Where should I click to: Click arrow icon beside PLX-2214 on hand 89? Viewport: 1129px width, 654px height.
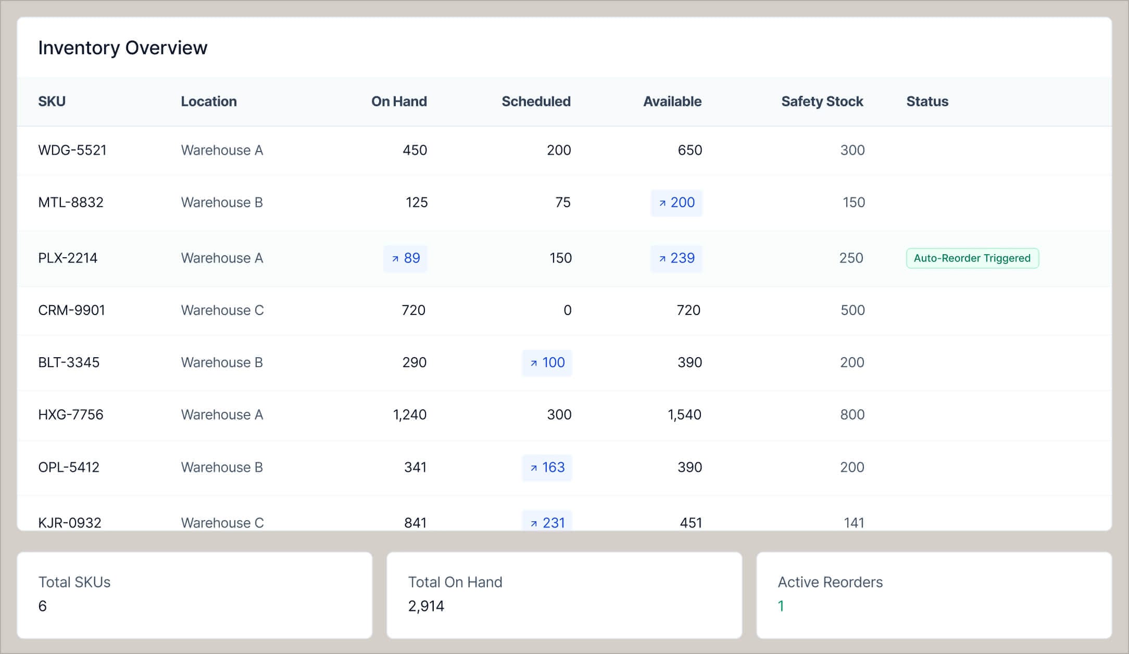click(x=395, y=259)
